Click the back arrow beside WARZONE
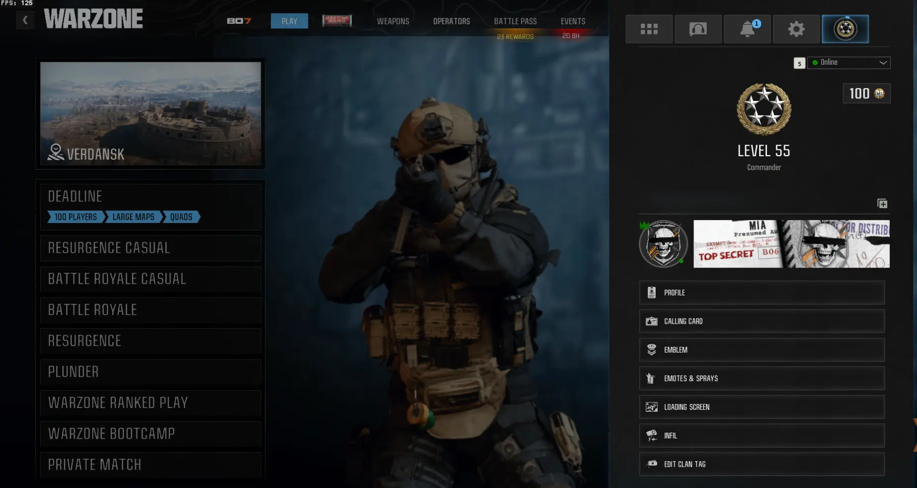The image size is (917, 488). point(25,20)
